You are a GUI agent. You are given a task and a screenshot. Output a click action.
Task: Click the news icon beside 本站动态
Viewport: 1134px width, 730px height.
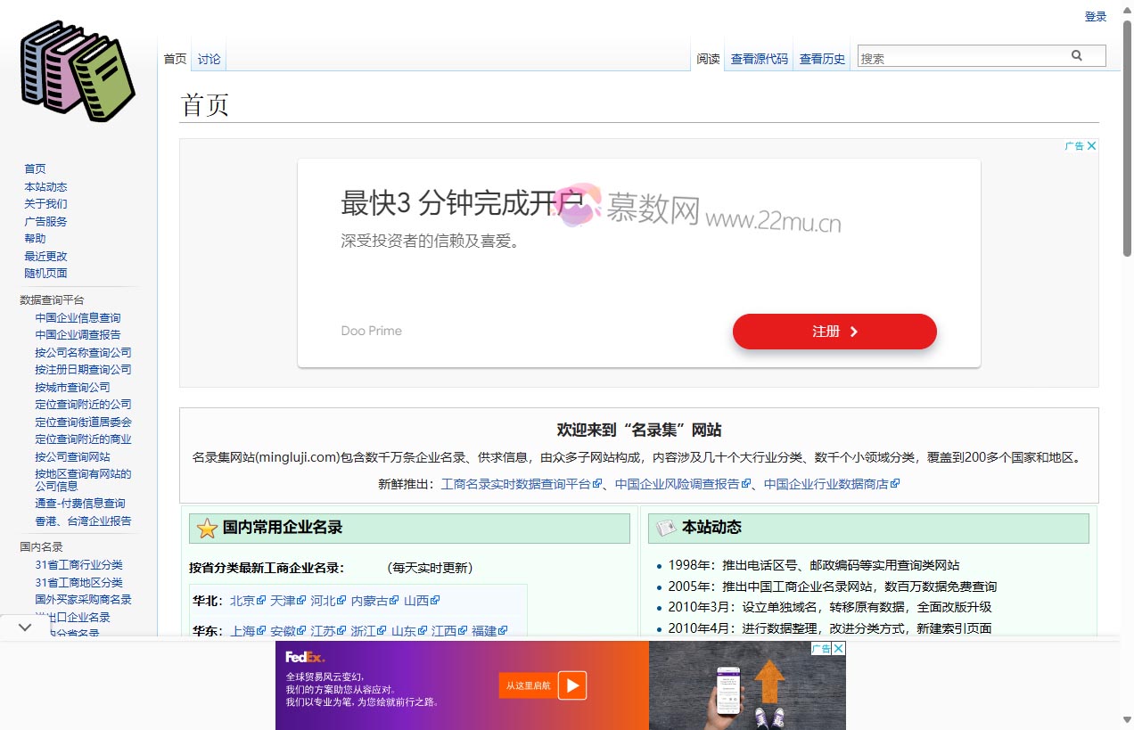click(x=663, y=528)
